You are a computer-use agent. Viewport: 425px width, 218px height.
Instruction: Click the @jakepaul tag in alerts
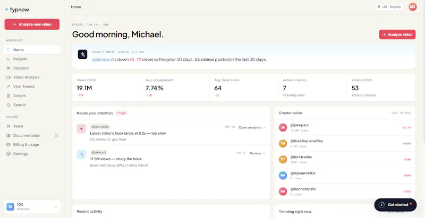(x=99, y=152)
